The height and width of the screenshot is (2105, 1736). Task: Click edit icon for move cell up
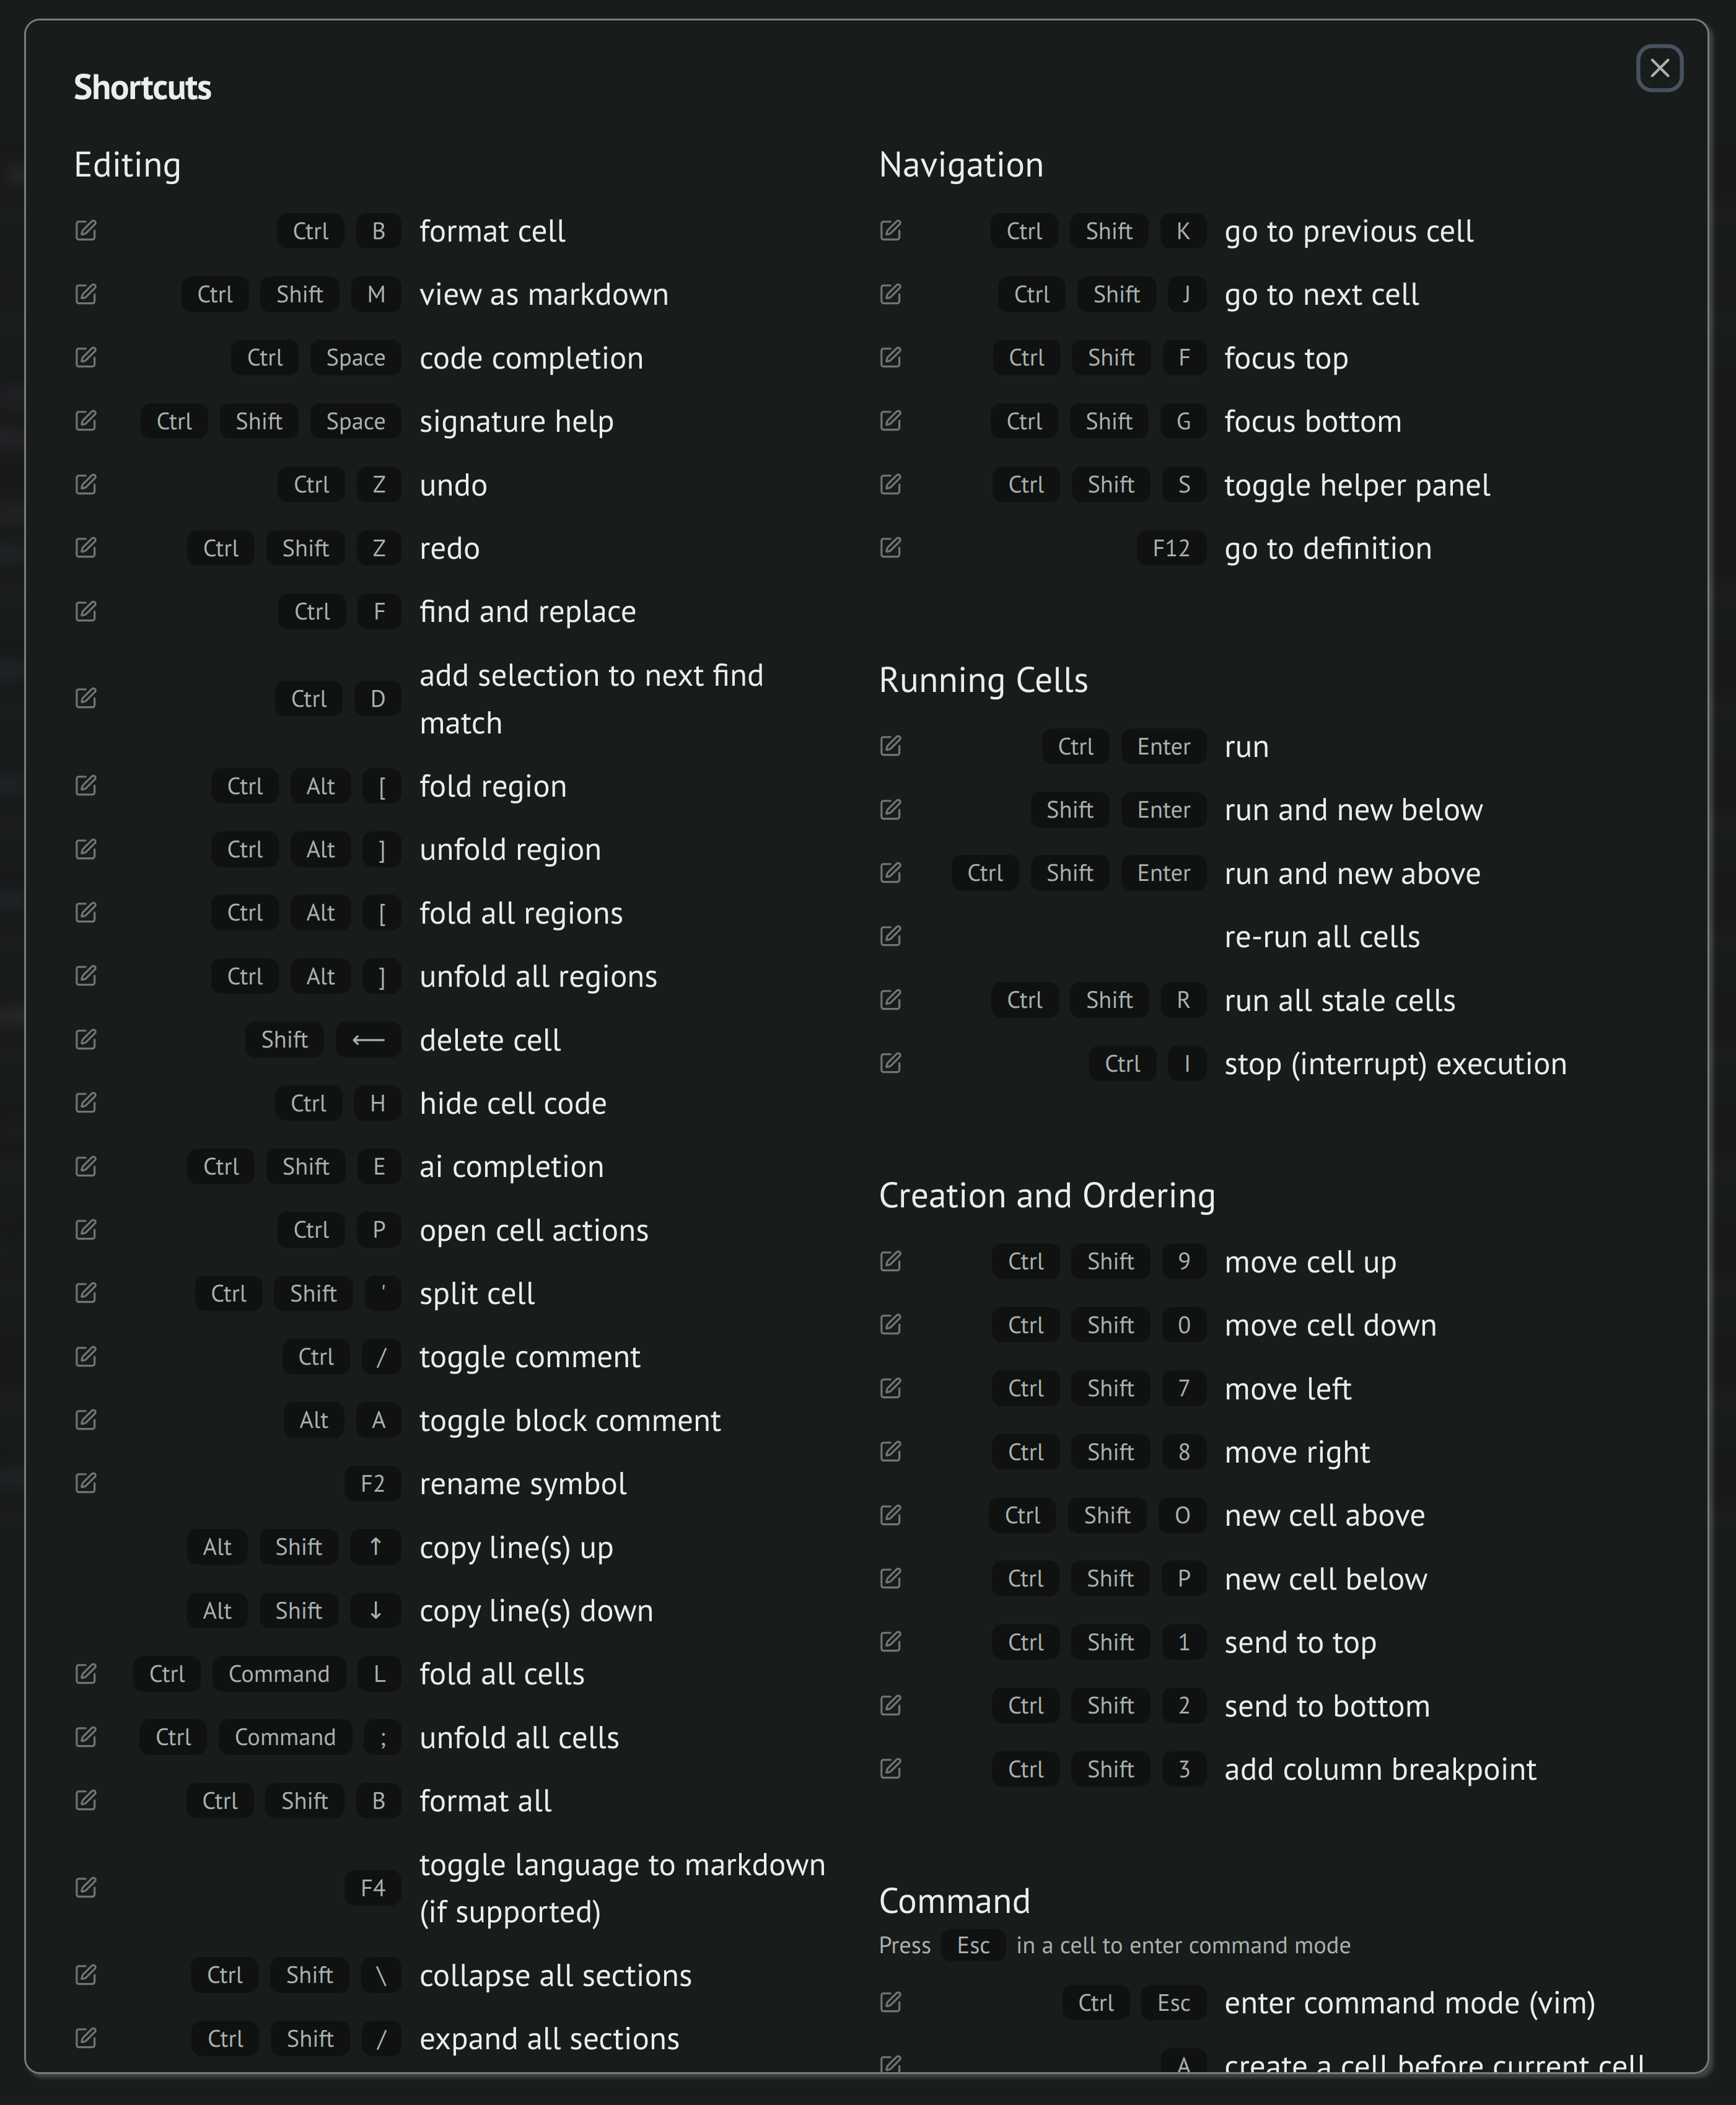[x=891, y=1262]
